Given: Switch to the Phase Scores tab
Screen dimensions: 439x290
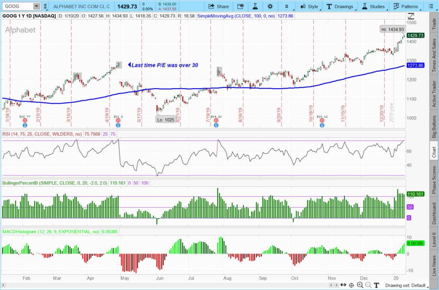Looking at the screenshot, I should 434,180.
